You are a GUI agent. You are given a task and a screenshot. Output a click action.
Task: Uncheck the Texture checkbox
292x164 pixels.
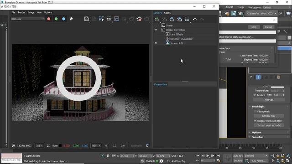tap(255, 95)
